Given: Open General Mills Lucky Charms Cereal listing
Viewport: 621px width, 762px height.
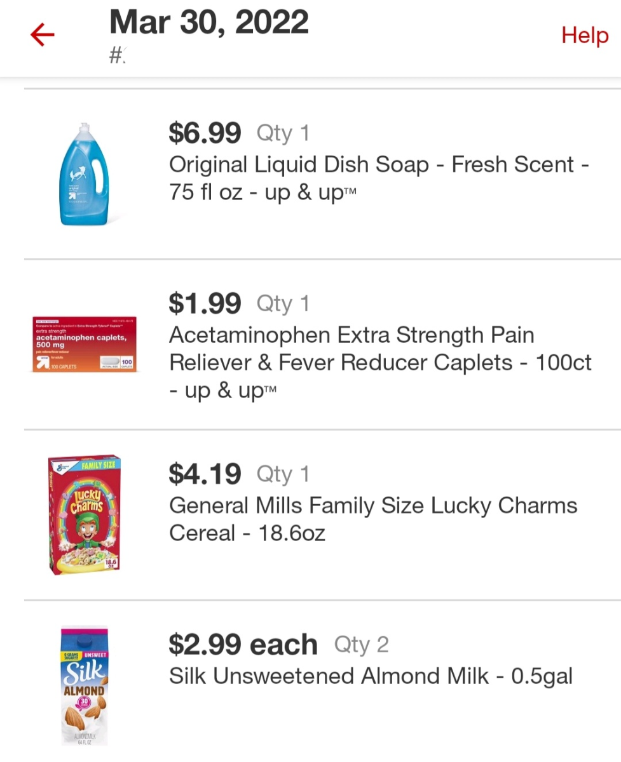Looking at the screenshot, I should click(x=372, y=519).
